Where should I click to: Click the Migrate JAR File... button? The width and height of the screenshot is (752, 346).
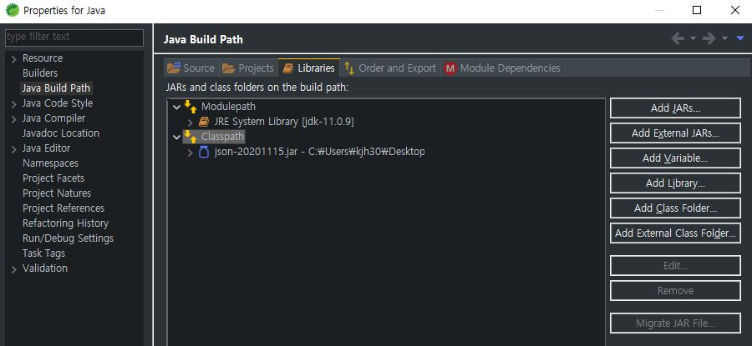click(675, 323)
